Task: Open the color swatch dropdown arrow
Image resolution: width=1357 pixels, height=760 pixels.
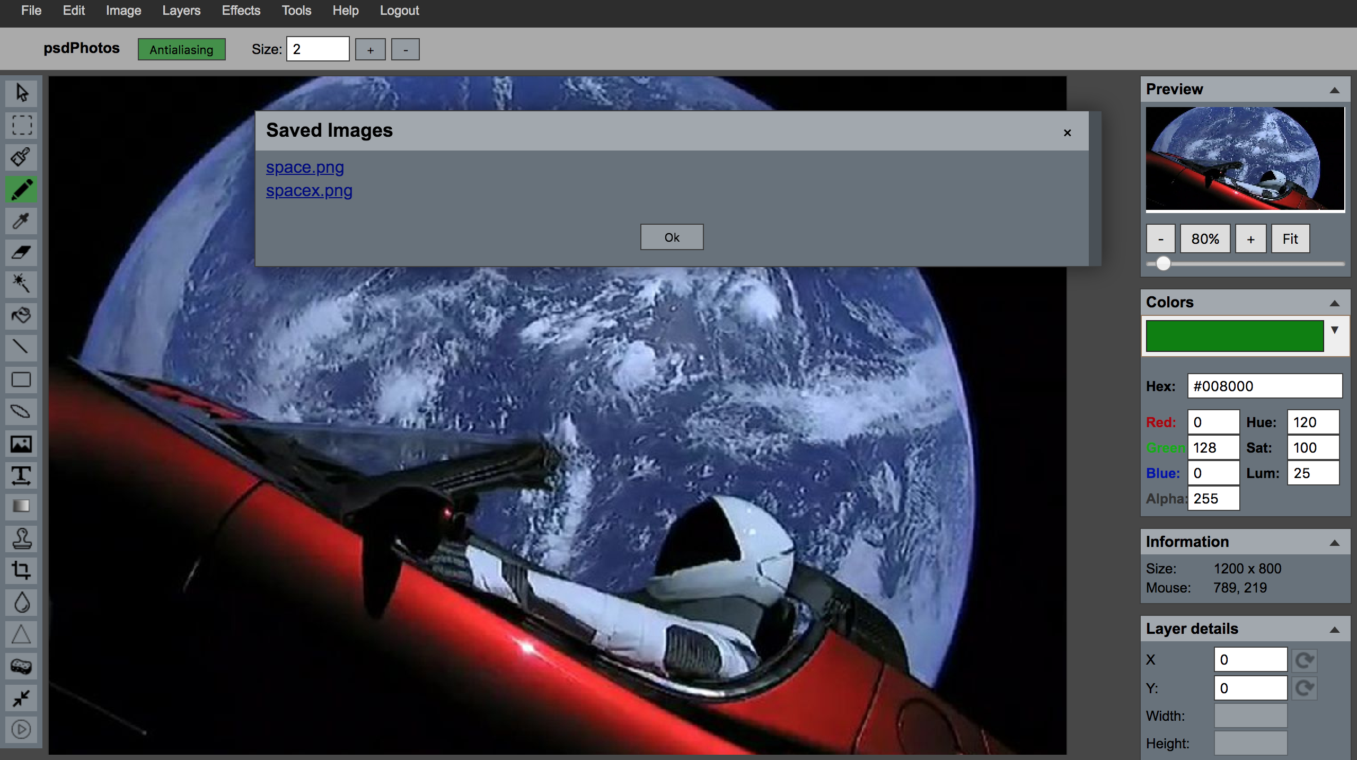Action: [x=1335, y=330]
